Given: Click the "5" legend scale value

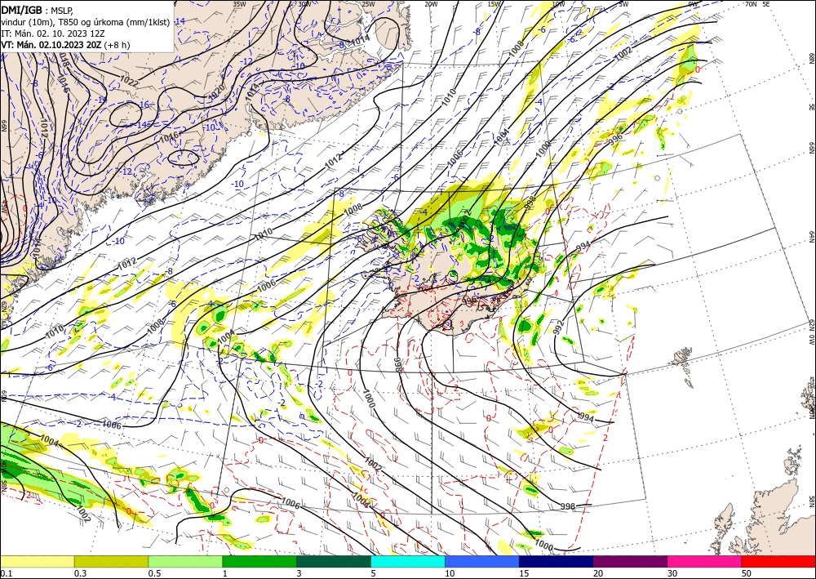Looking at the screenshot, I should tap(373, 573).
